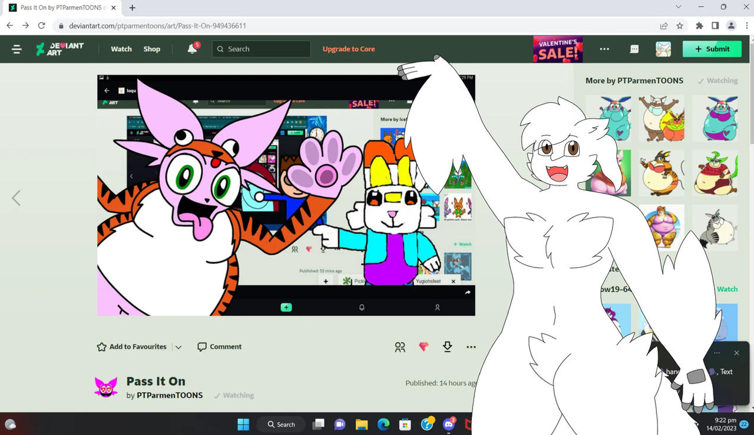
Task: Open the Shop menu item
Action: click(x=152, y=49)
